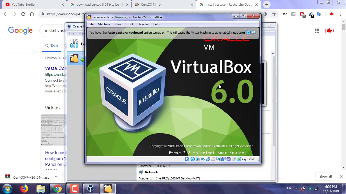Click the VirtualBox Manager taskbar icon
This screenshot has width=346, height=194.
91,189
